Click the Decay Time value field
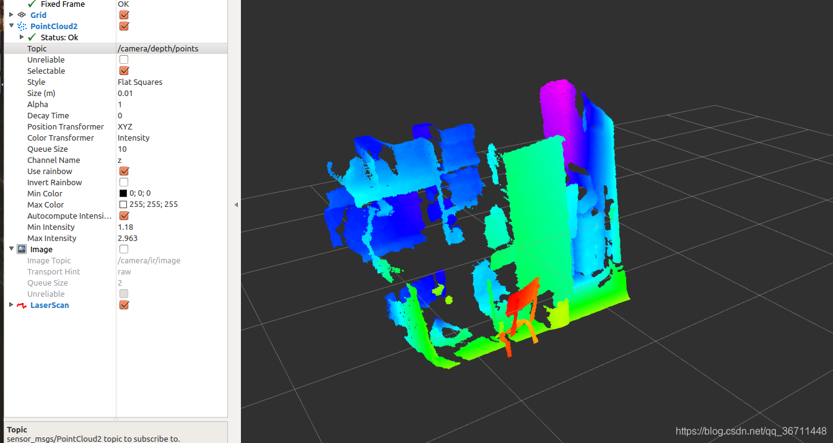 pos(172,115)
